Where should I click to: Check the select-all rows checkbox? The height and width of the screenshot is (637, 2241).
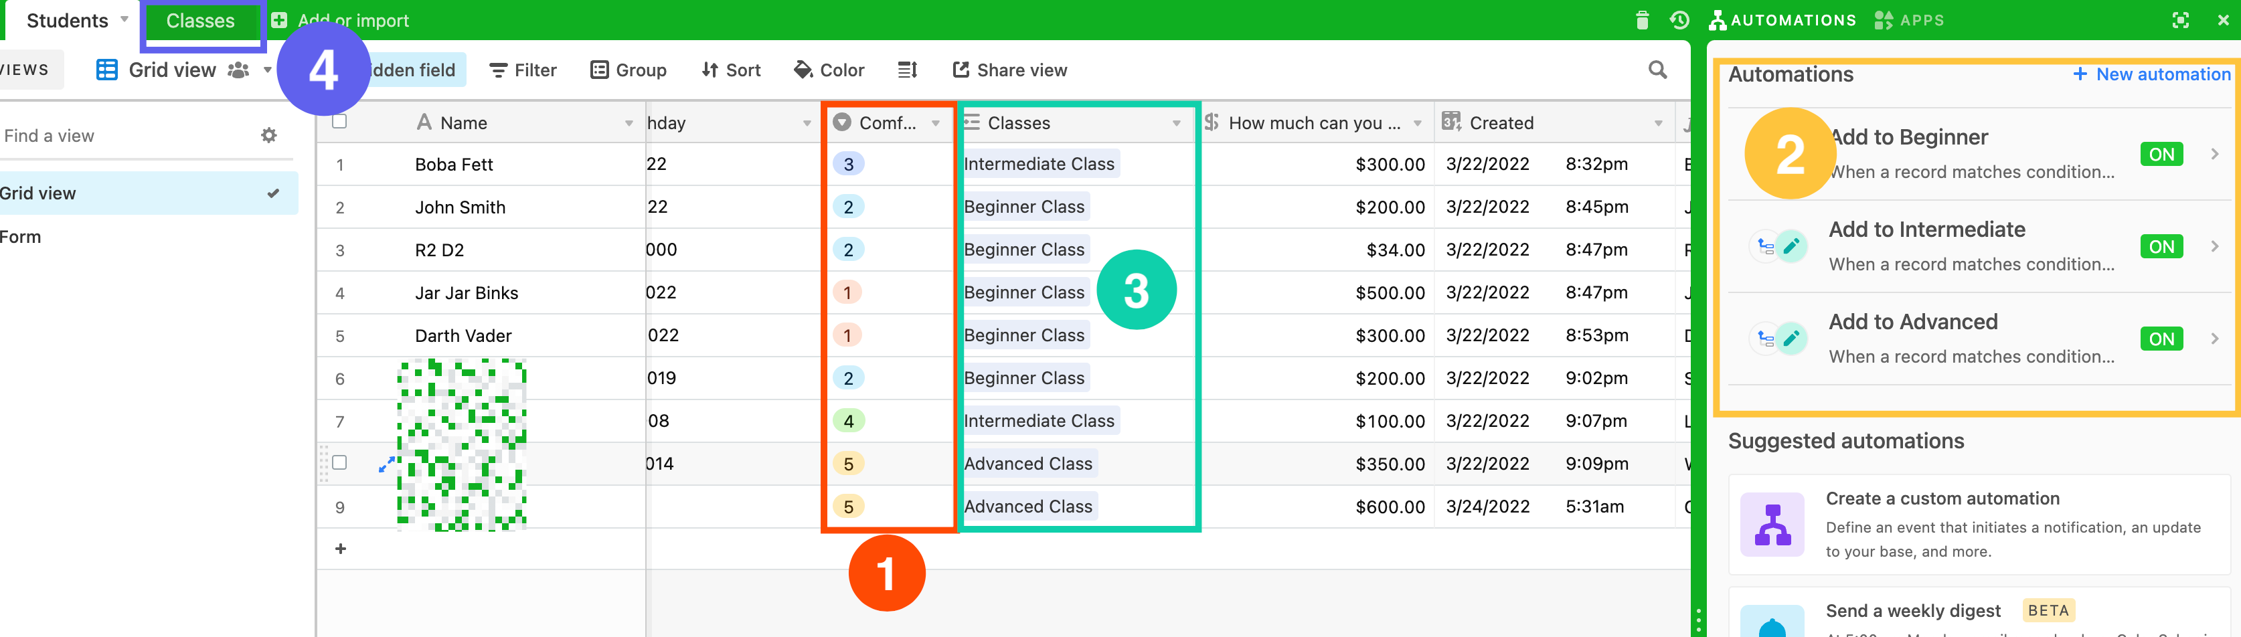coord(339,121)
